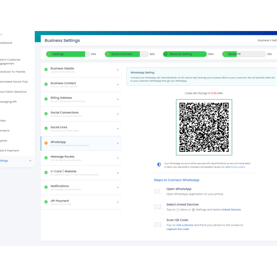Expand the Billing Address row chevron
The image size is (277, 277).
118,99
